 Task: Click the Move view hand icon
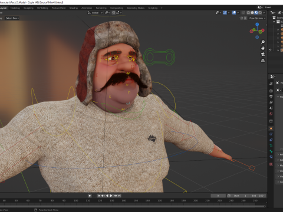[x=263, y=48]
